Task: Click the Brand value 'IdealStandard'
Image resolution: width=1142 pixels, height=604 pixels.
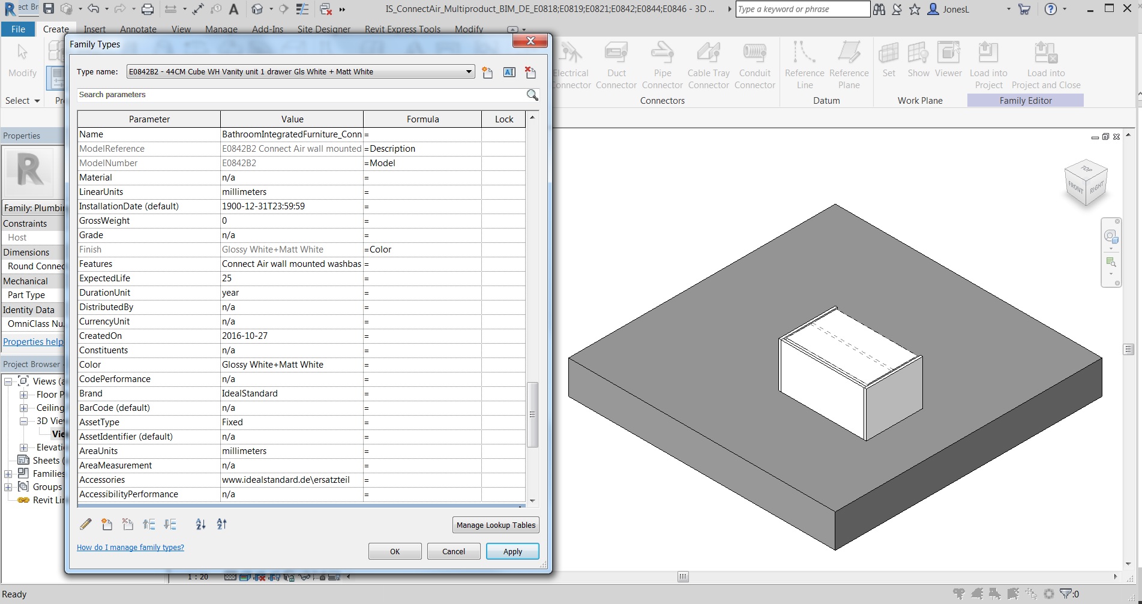Action: [x=250, y=393]
